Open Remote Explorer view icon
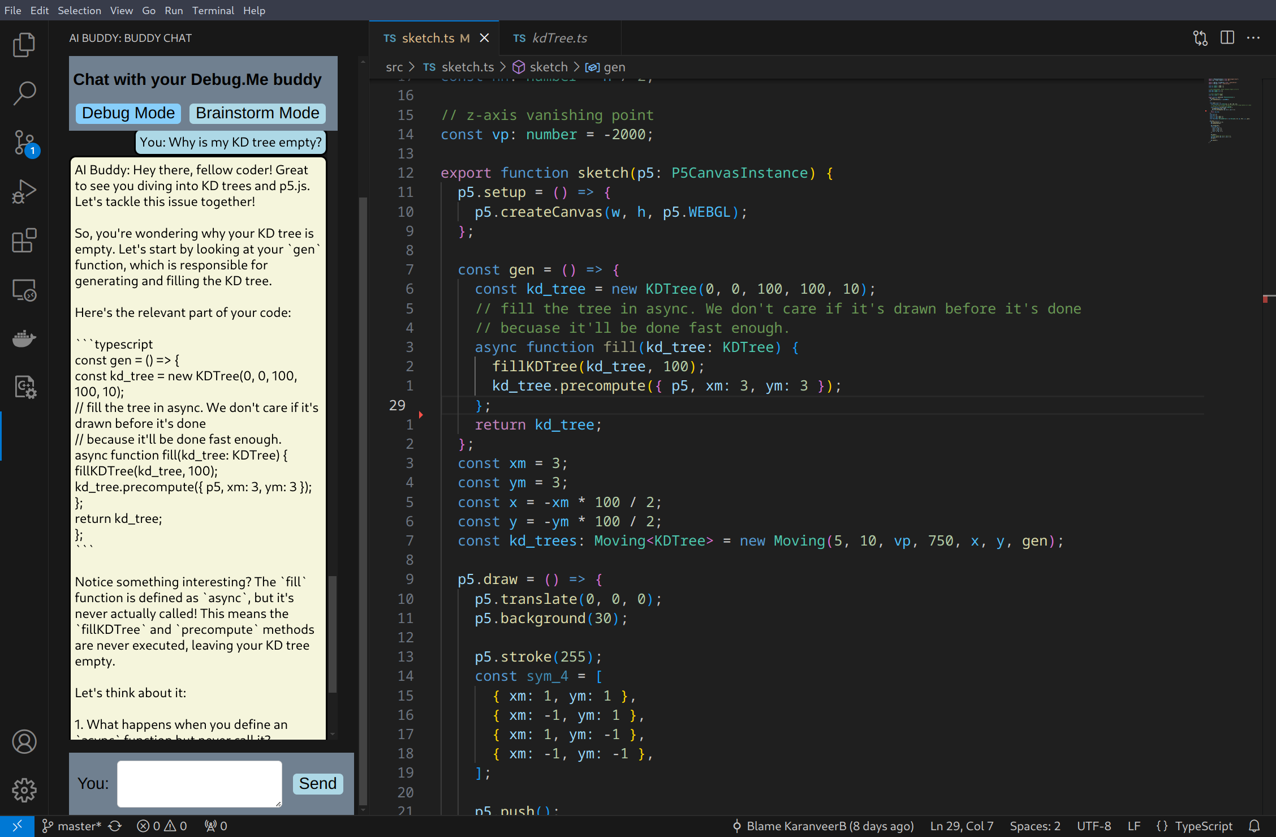The height and width of the screenshot is (837, 1276). tap(24, 290)
